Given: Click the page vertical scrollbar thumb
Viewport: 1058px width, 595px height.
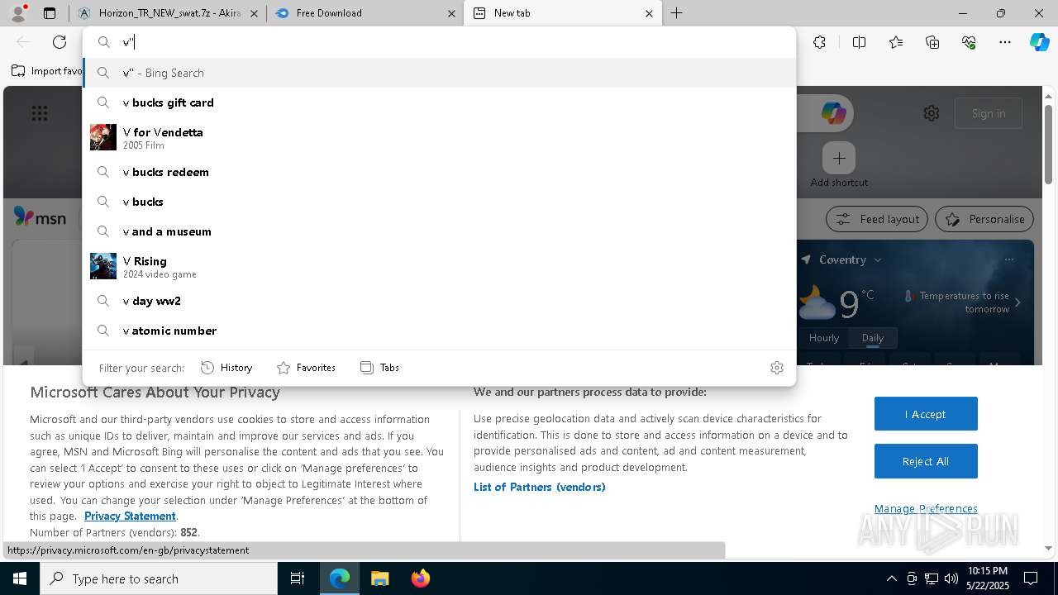Looking at the screenshot, I should tap(1048, 144).
